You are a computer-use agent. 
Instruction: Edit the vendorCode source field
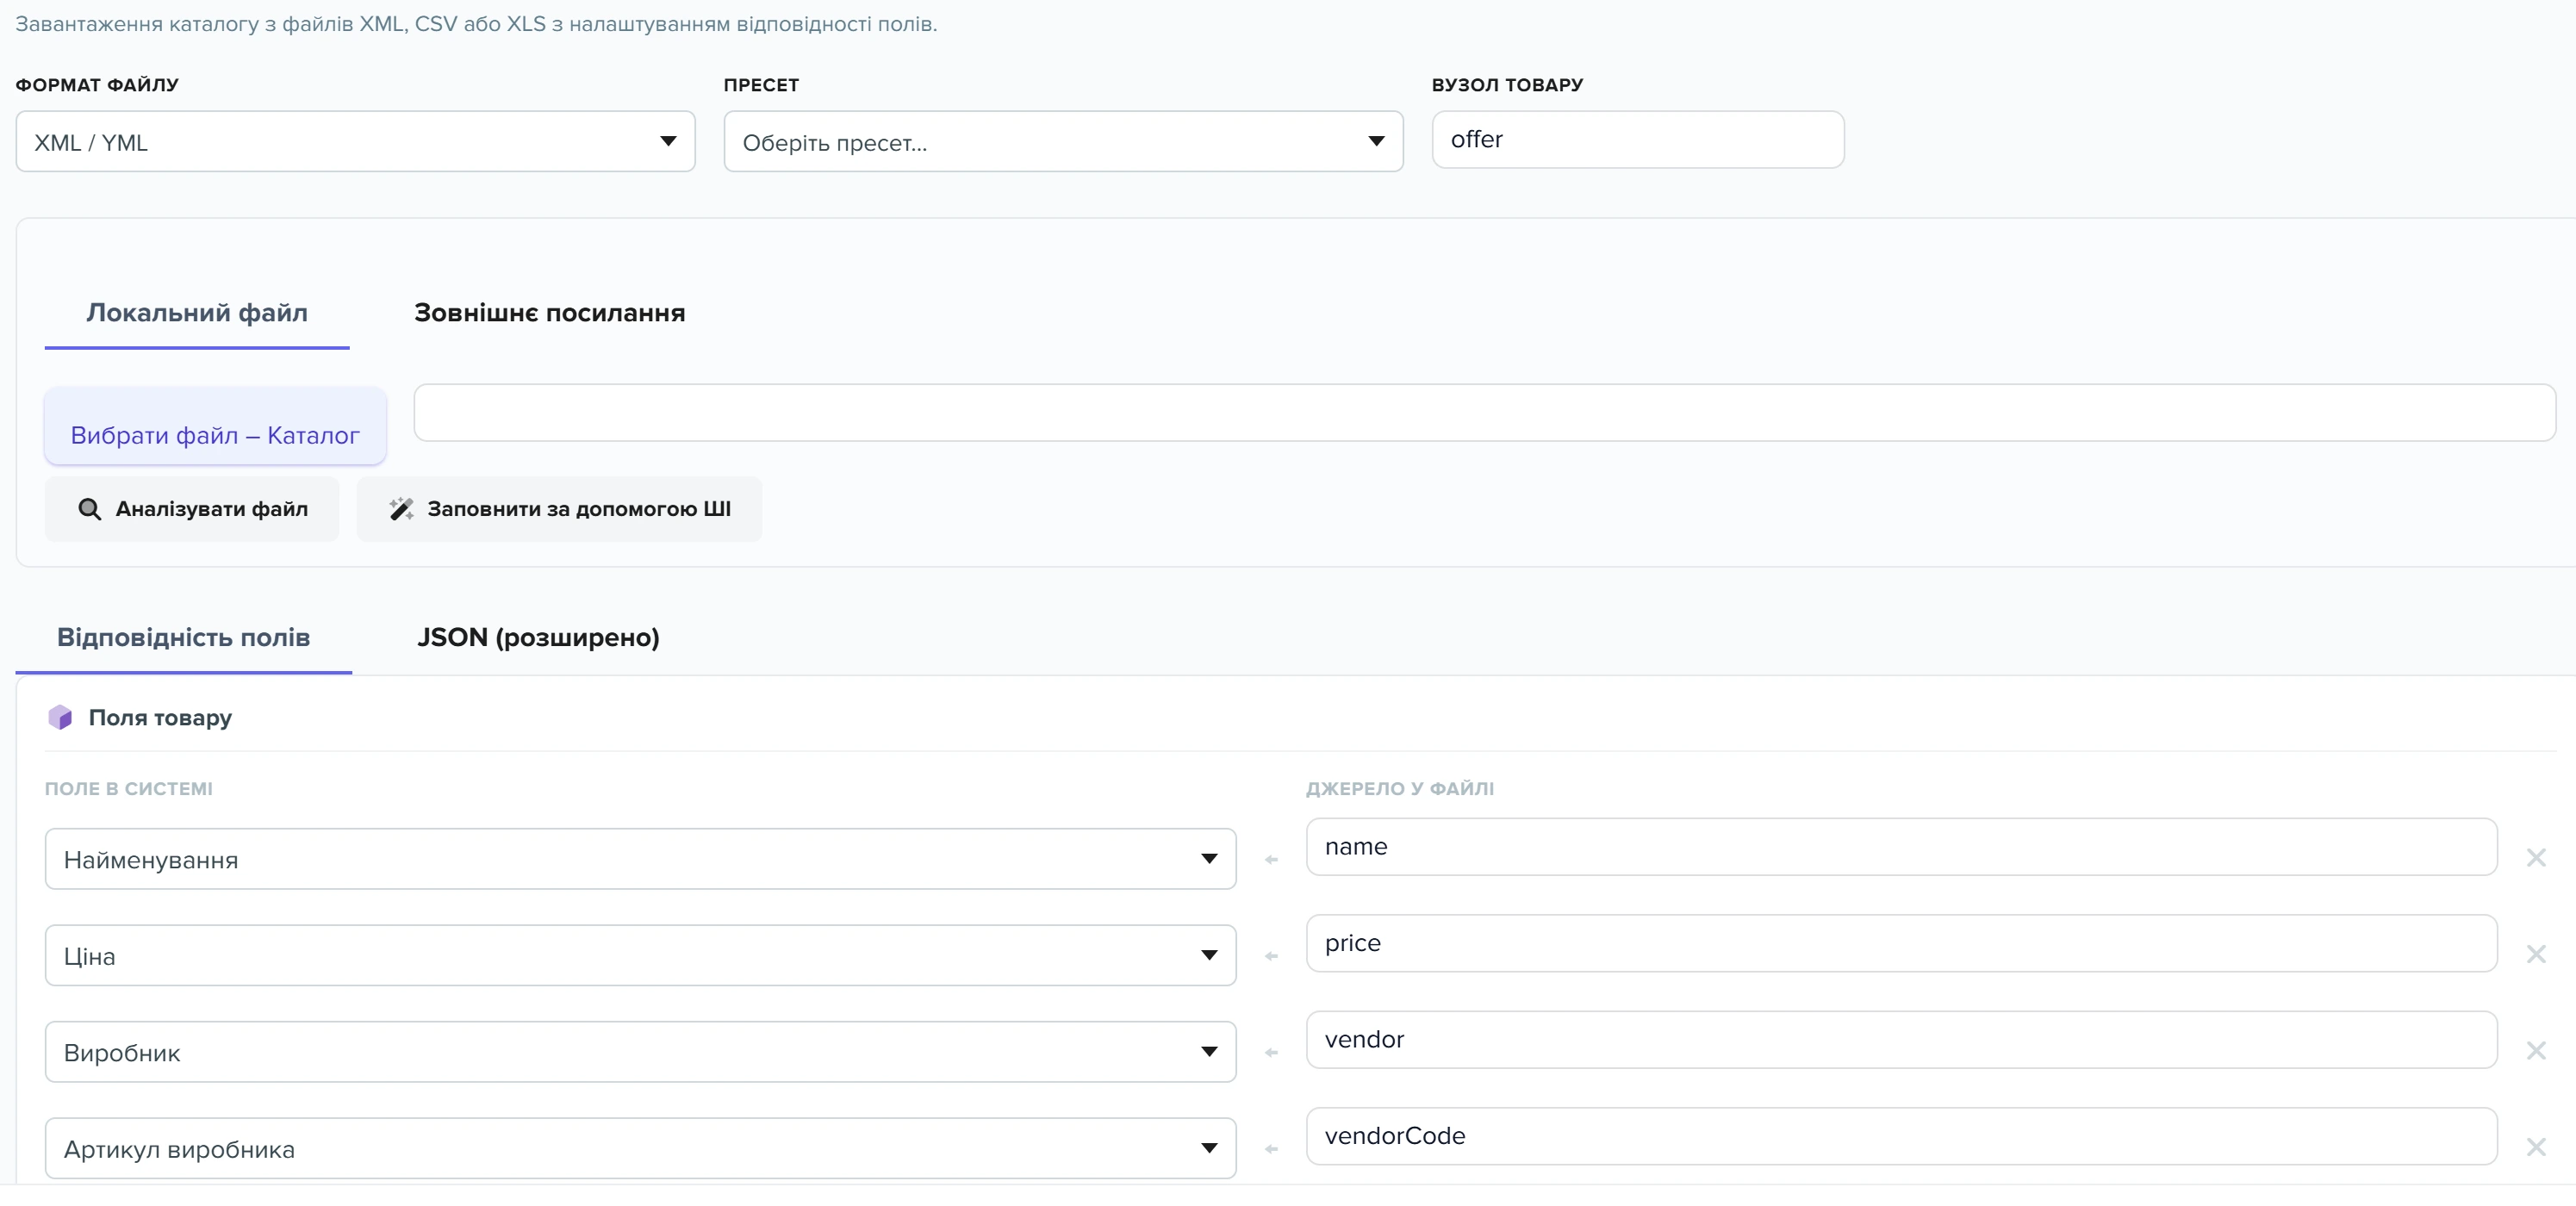coord(1901,1136)
